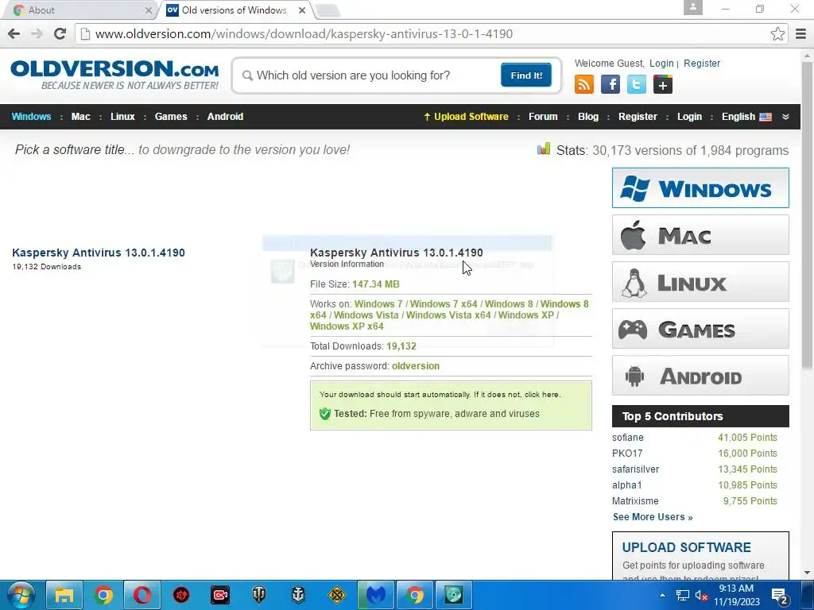Open the Twitter icon in the header
This screenshot has height=610, width=814.
click(x=637, y=84)
